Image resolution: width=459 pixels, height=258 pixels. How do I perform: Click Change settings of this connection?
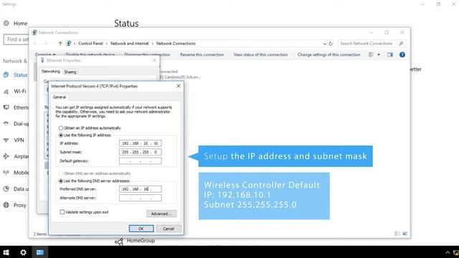point(328,54)
